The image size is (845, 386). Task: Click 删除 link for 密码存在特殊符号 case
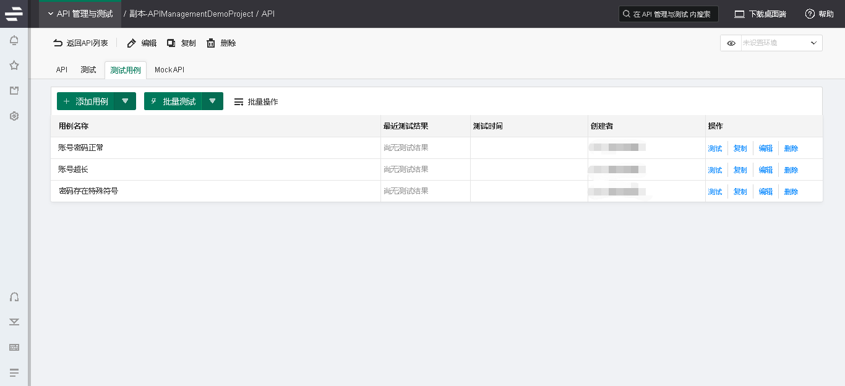point(791,192)
